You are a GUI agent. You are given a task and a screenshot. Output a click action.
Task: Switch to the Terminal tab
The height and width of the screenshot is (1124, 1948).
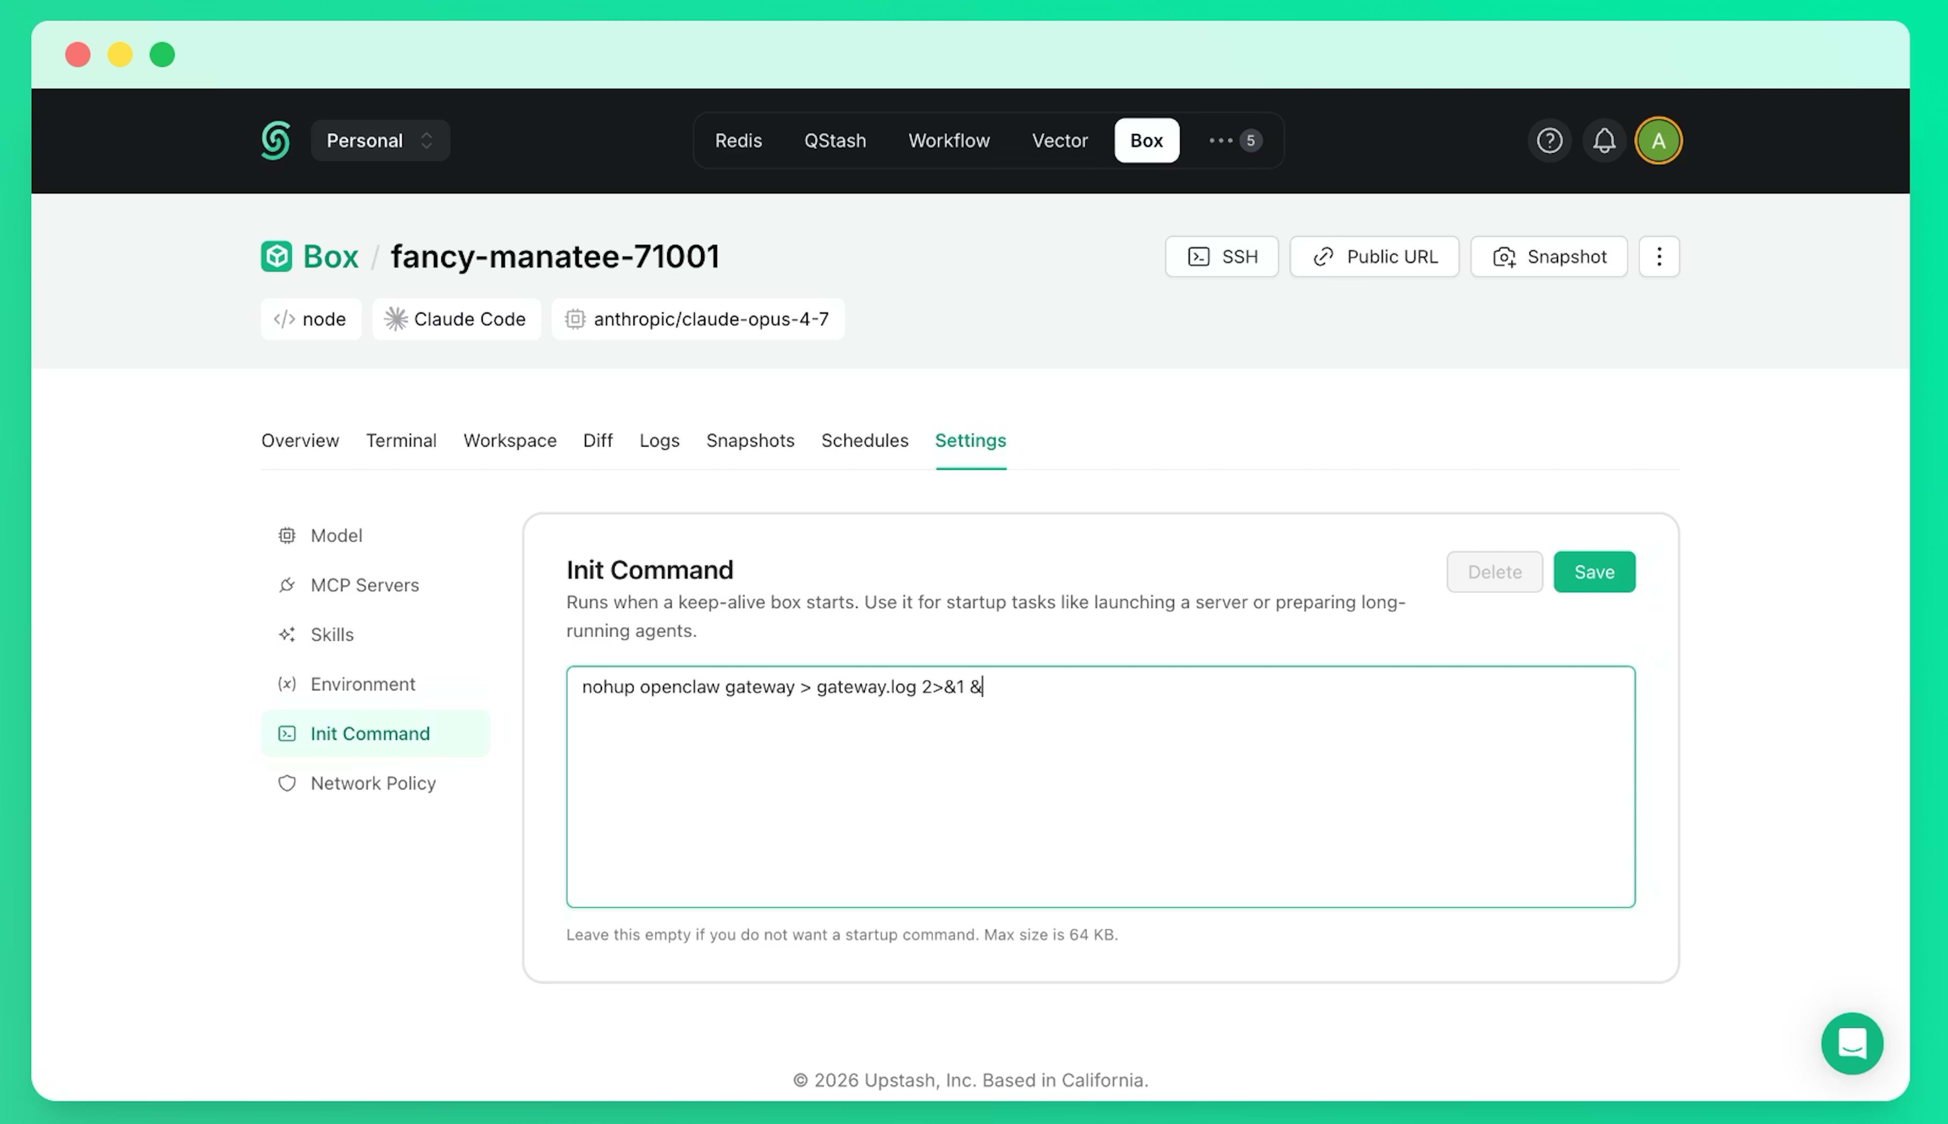[x=401, y=440]
